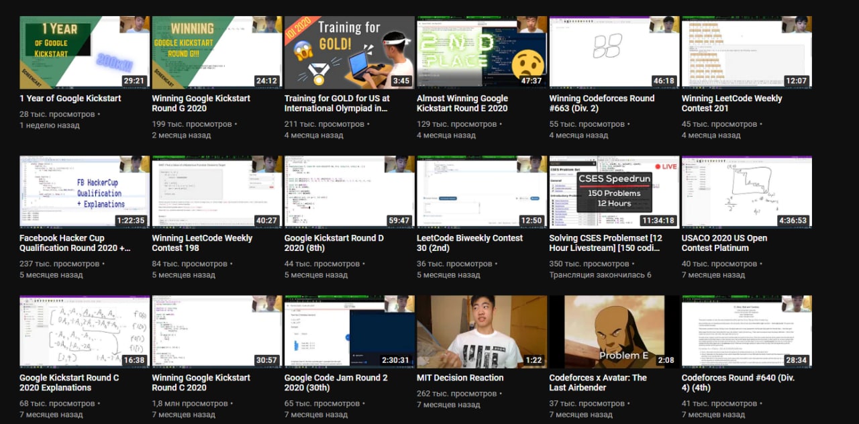Click the title 'Training for GOLD for US at International Olympiad'
This screenshot has height=424, width=859.
(337, 103)
